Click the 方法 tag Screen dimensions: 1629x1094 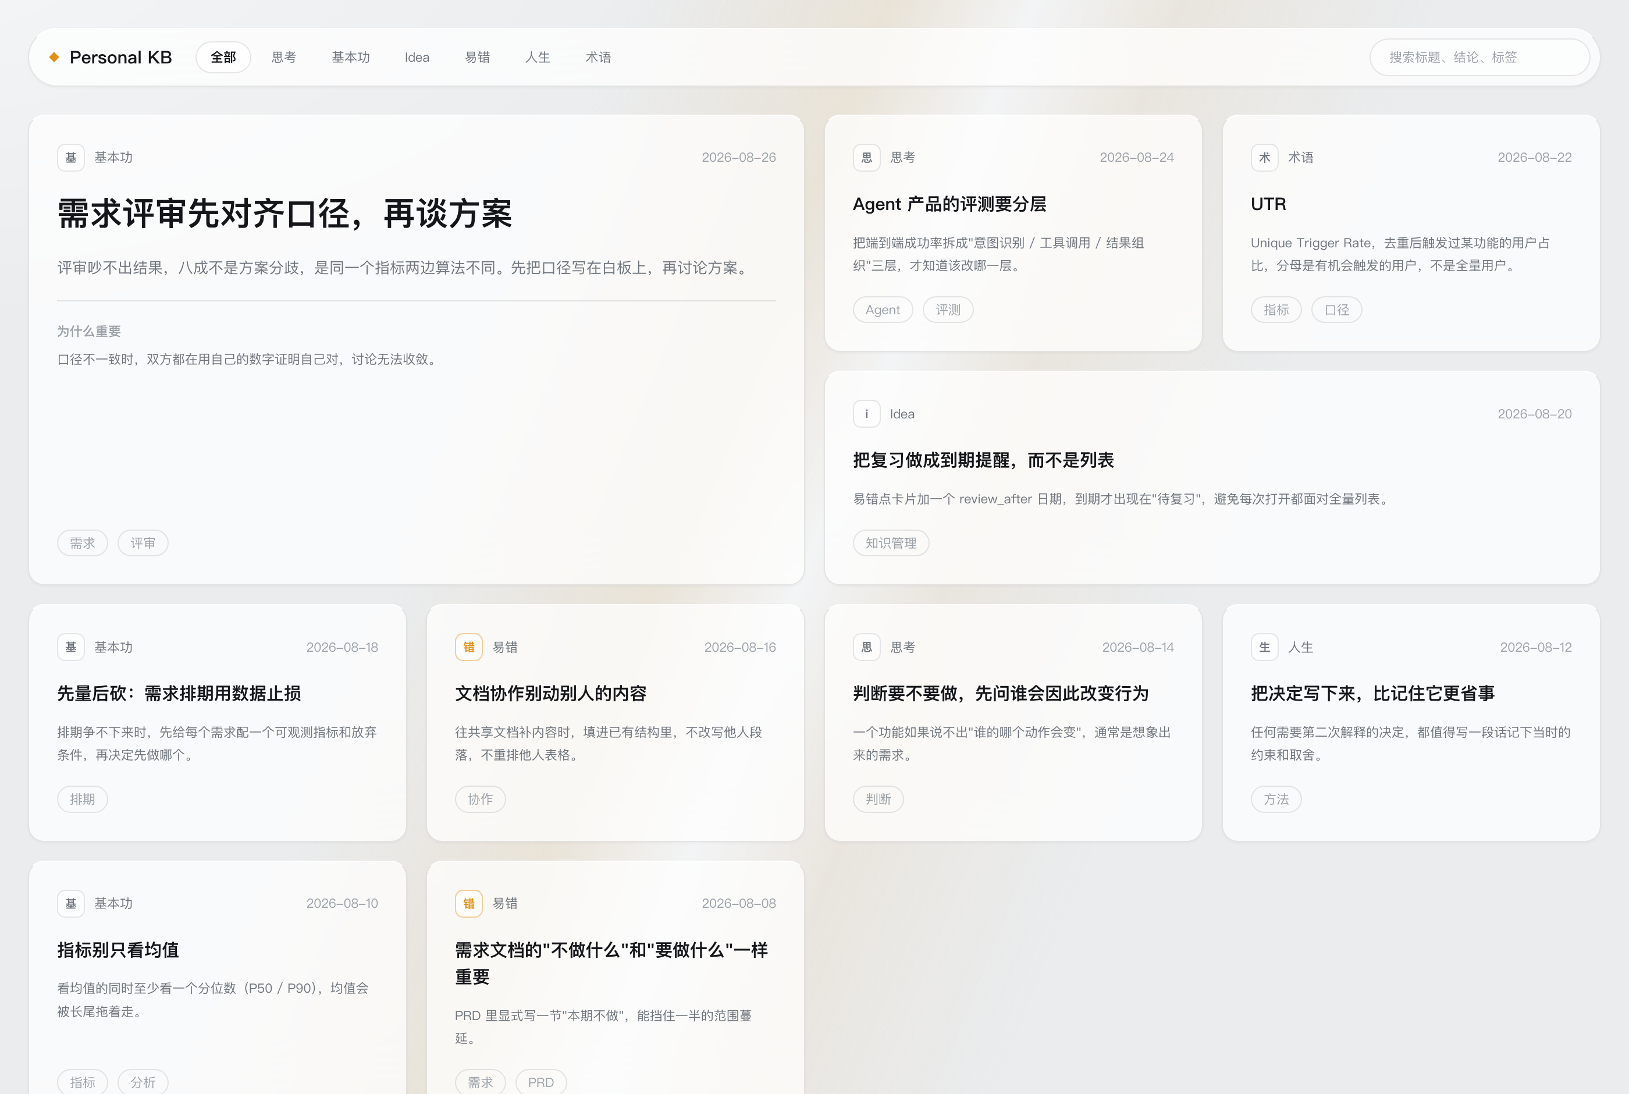click(x=1276, y=799)
